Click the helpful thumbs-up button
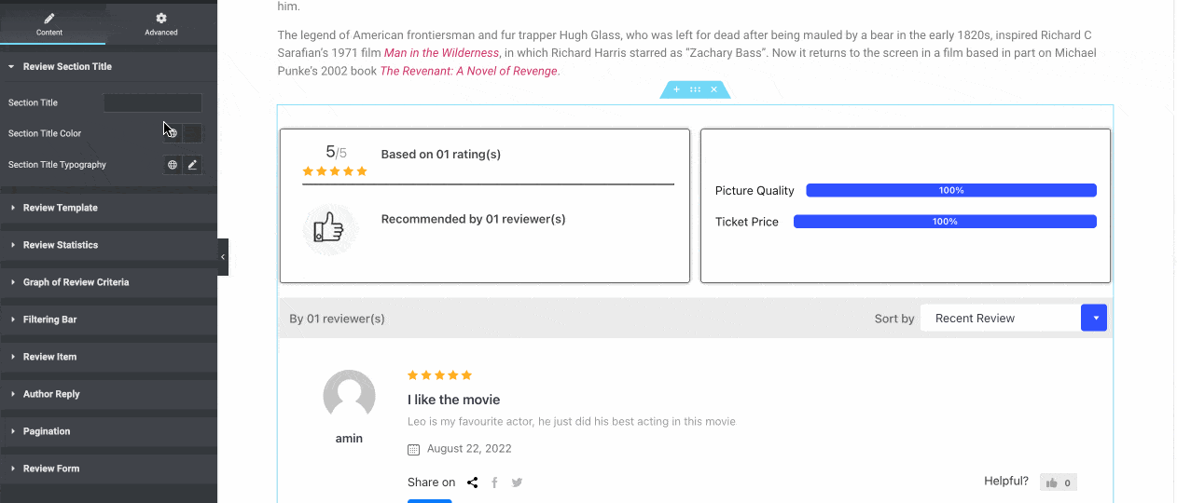1177x503 pixels. (x=1059, y=483)
